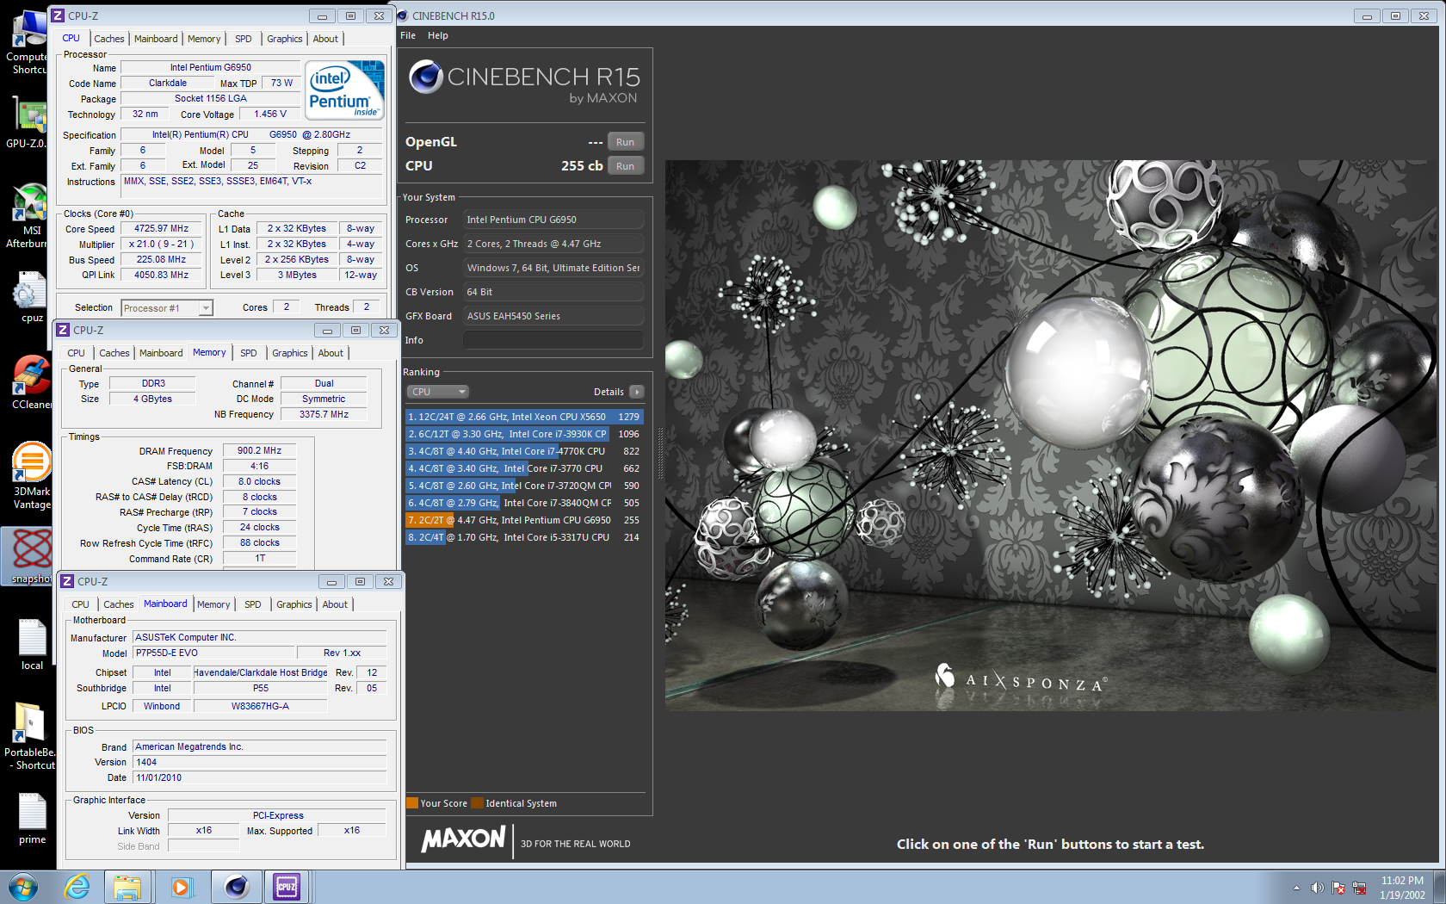This screenshot has width=1446, height=904.
Task: Click the mainboard Model P7P55D-E EVO field
Action: tap(213, 653)
